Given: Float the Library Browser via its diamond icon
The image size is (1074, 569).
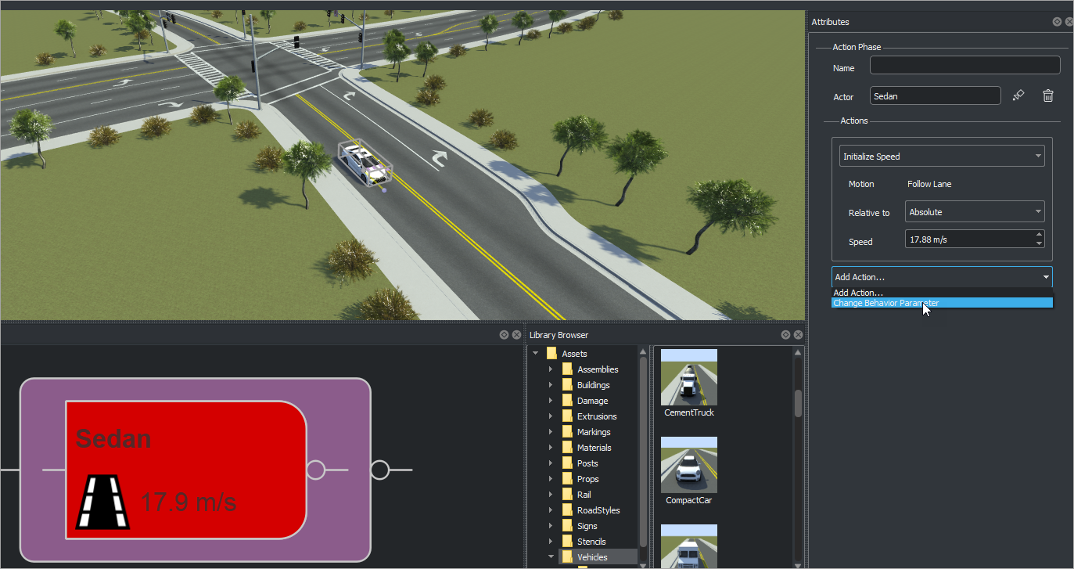Looking at the screenshot, I should point(786,334).
